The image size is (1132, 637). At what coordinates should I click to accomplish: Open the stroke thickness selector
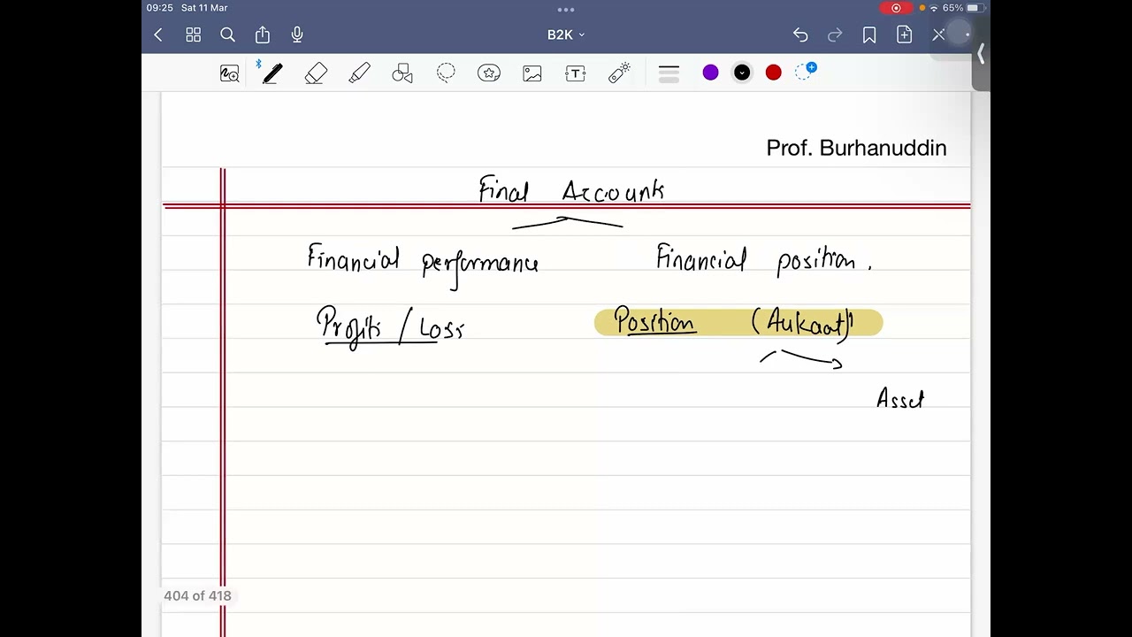click(x=669, y=73)
